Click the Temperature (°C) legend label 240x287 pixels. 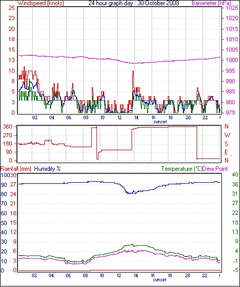pos(182,169)
